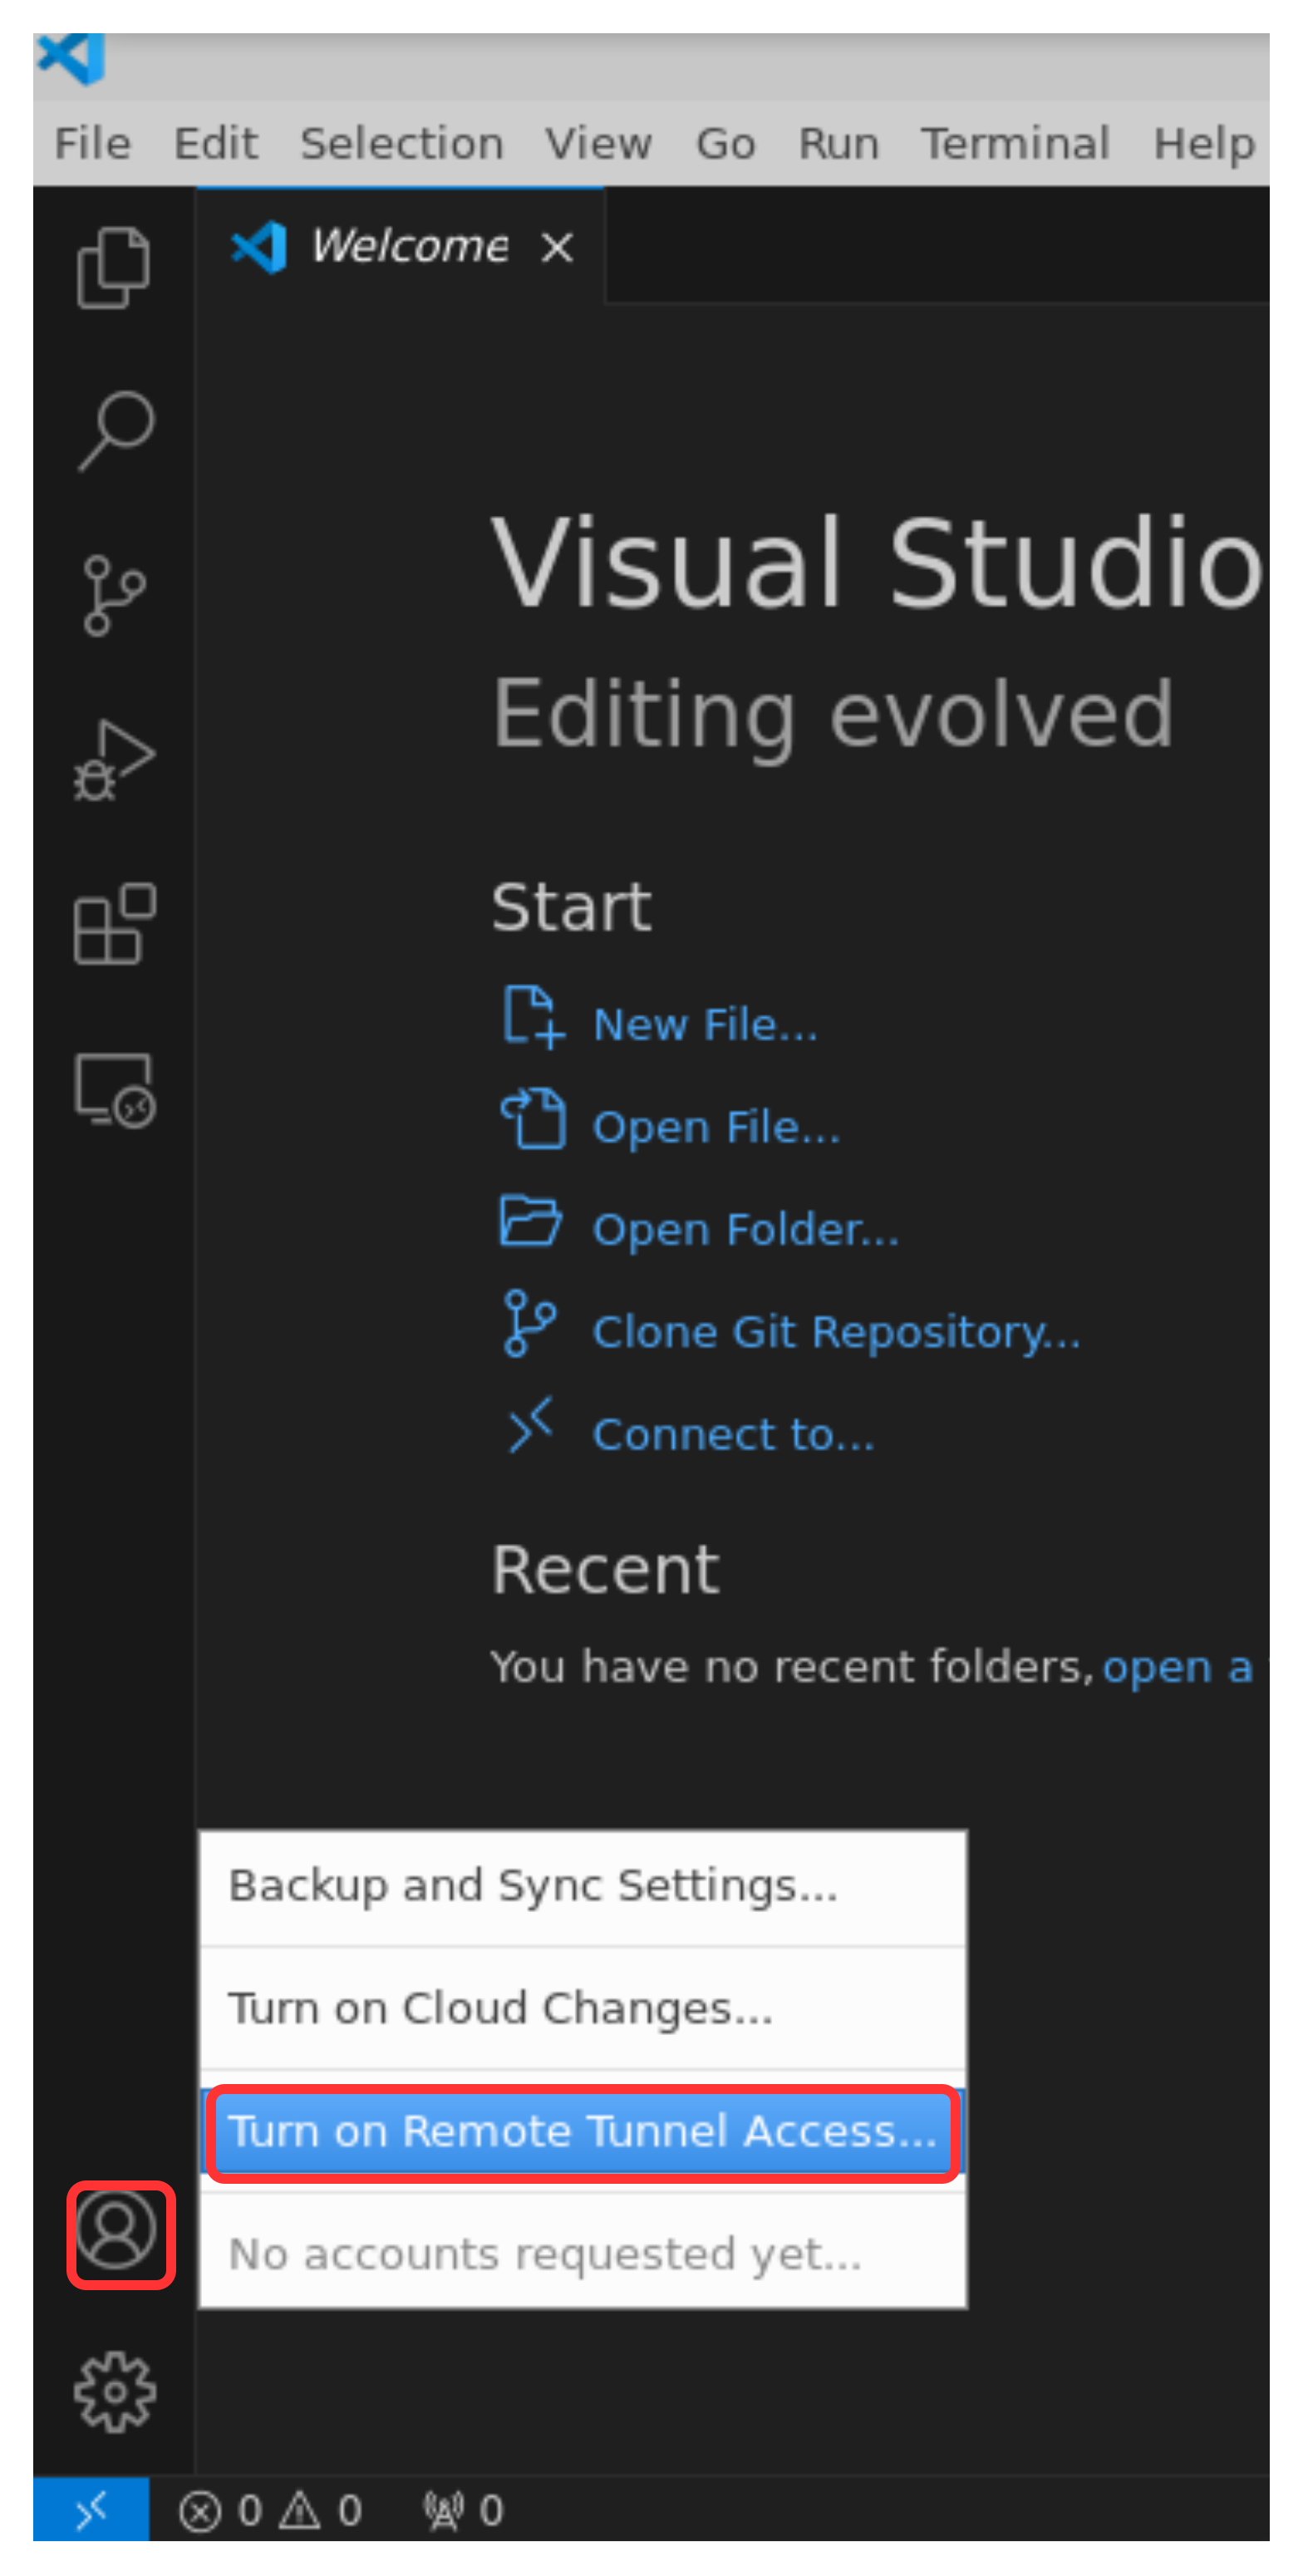Click the Open Folder... link
Viewport: 1303px width, 2576px height.
(746, 1230)
